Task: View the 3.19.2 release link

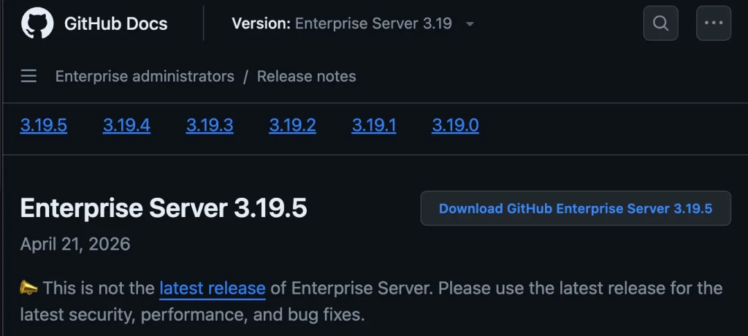Action: click(x=292, y=125)
